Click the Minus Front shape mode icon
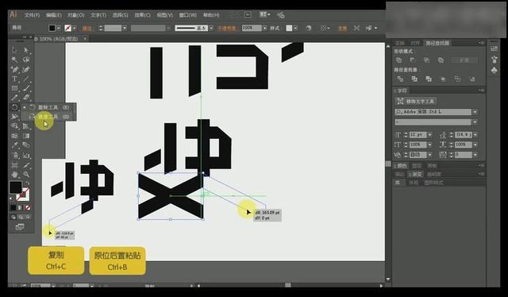Image resolution: width=508 pixels, height=297 pixels. coord(413,60)
